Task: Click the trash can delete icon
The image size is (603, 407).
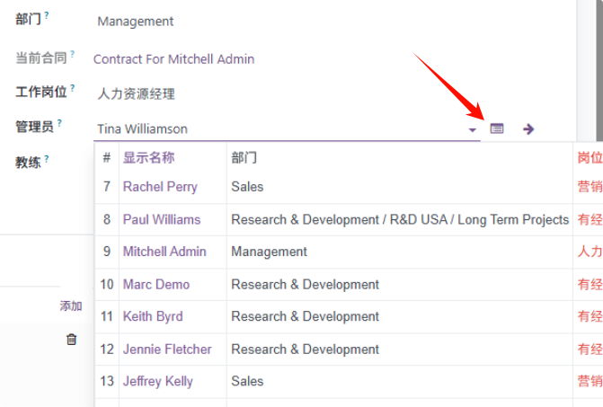Action: pyautogui.click(x=72, y=340)
